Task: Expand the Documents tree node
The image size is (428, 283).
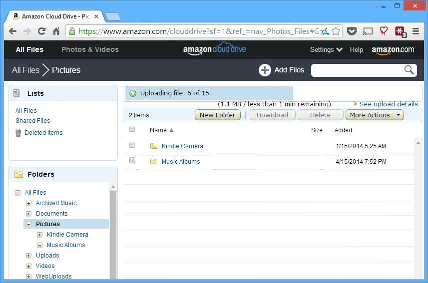Action: tap(28, 214)
